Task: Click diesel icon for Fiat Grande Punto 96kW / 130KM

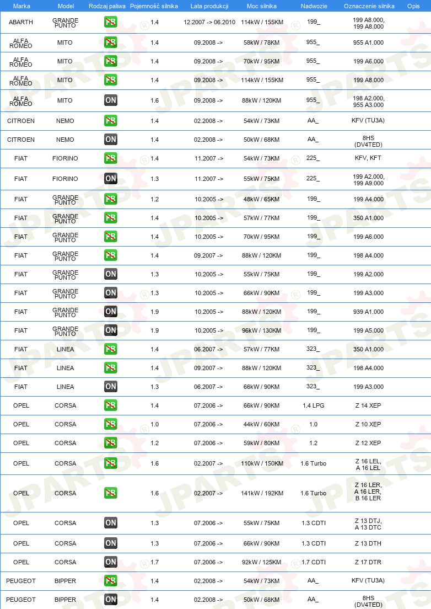Action: pos(111,330)
